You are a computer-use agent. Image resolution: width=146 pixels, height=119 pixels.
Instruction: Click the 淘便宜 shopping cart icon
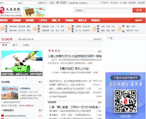[69, 29]
